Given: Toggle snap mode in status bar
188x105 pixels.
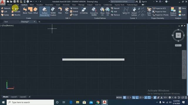Looking at the screenshot, I should click(128, 97).
